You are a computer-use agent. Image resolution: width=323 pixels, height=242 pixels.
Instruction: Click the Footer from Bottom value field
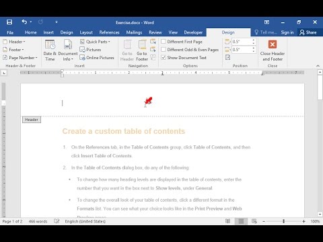[242, 50]
